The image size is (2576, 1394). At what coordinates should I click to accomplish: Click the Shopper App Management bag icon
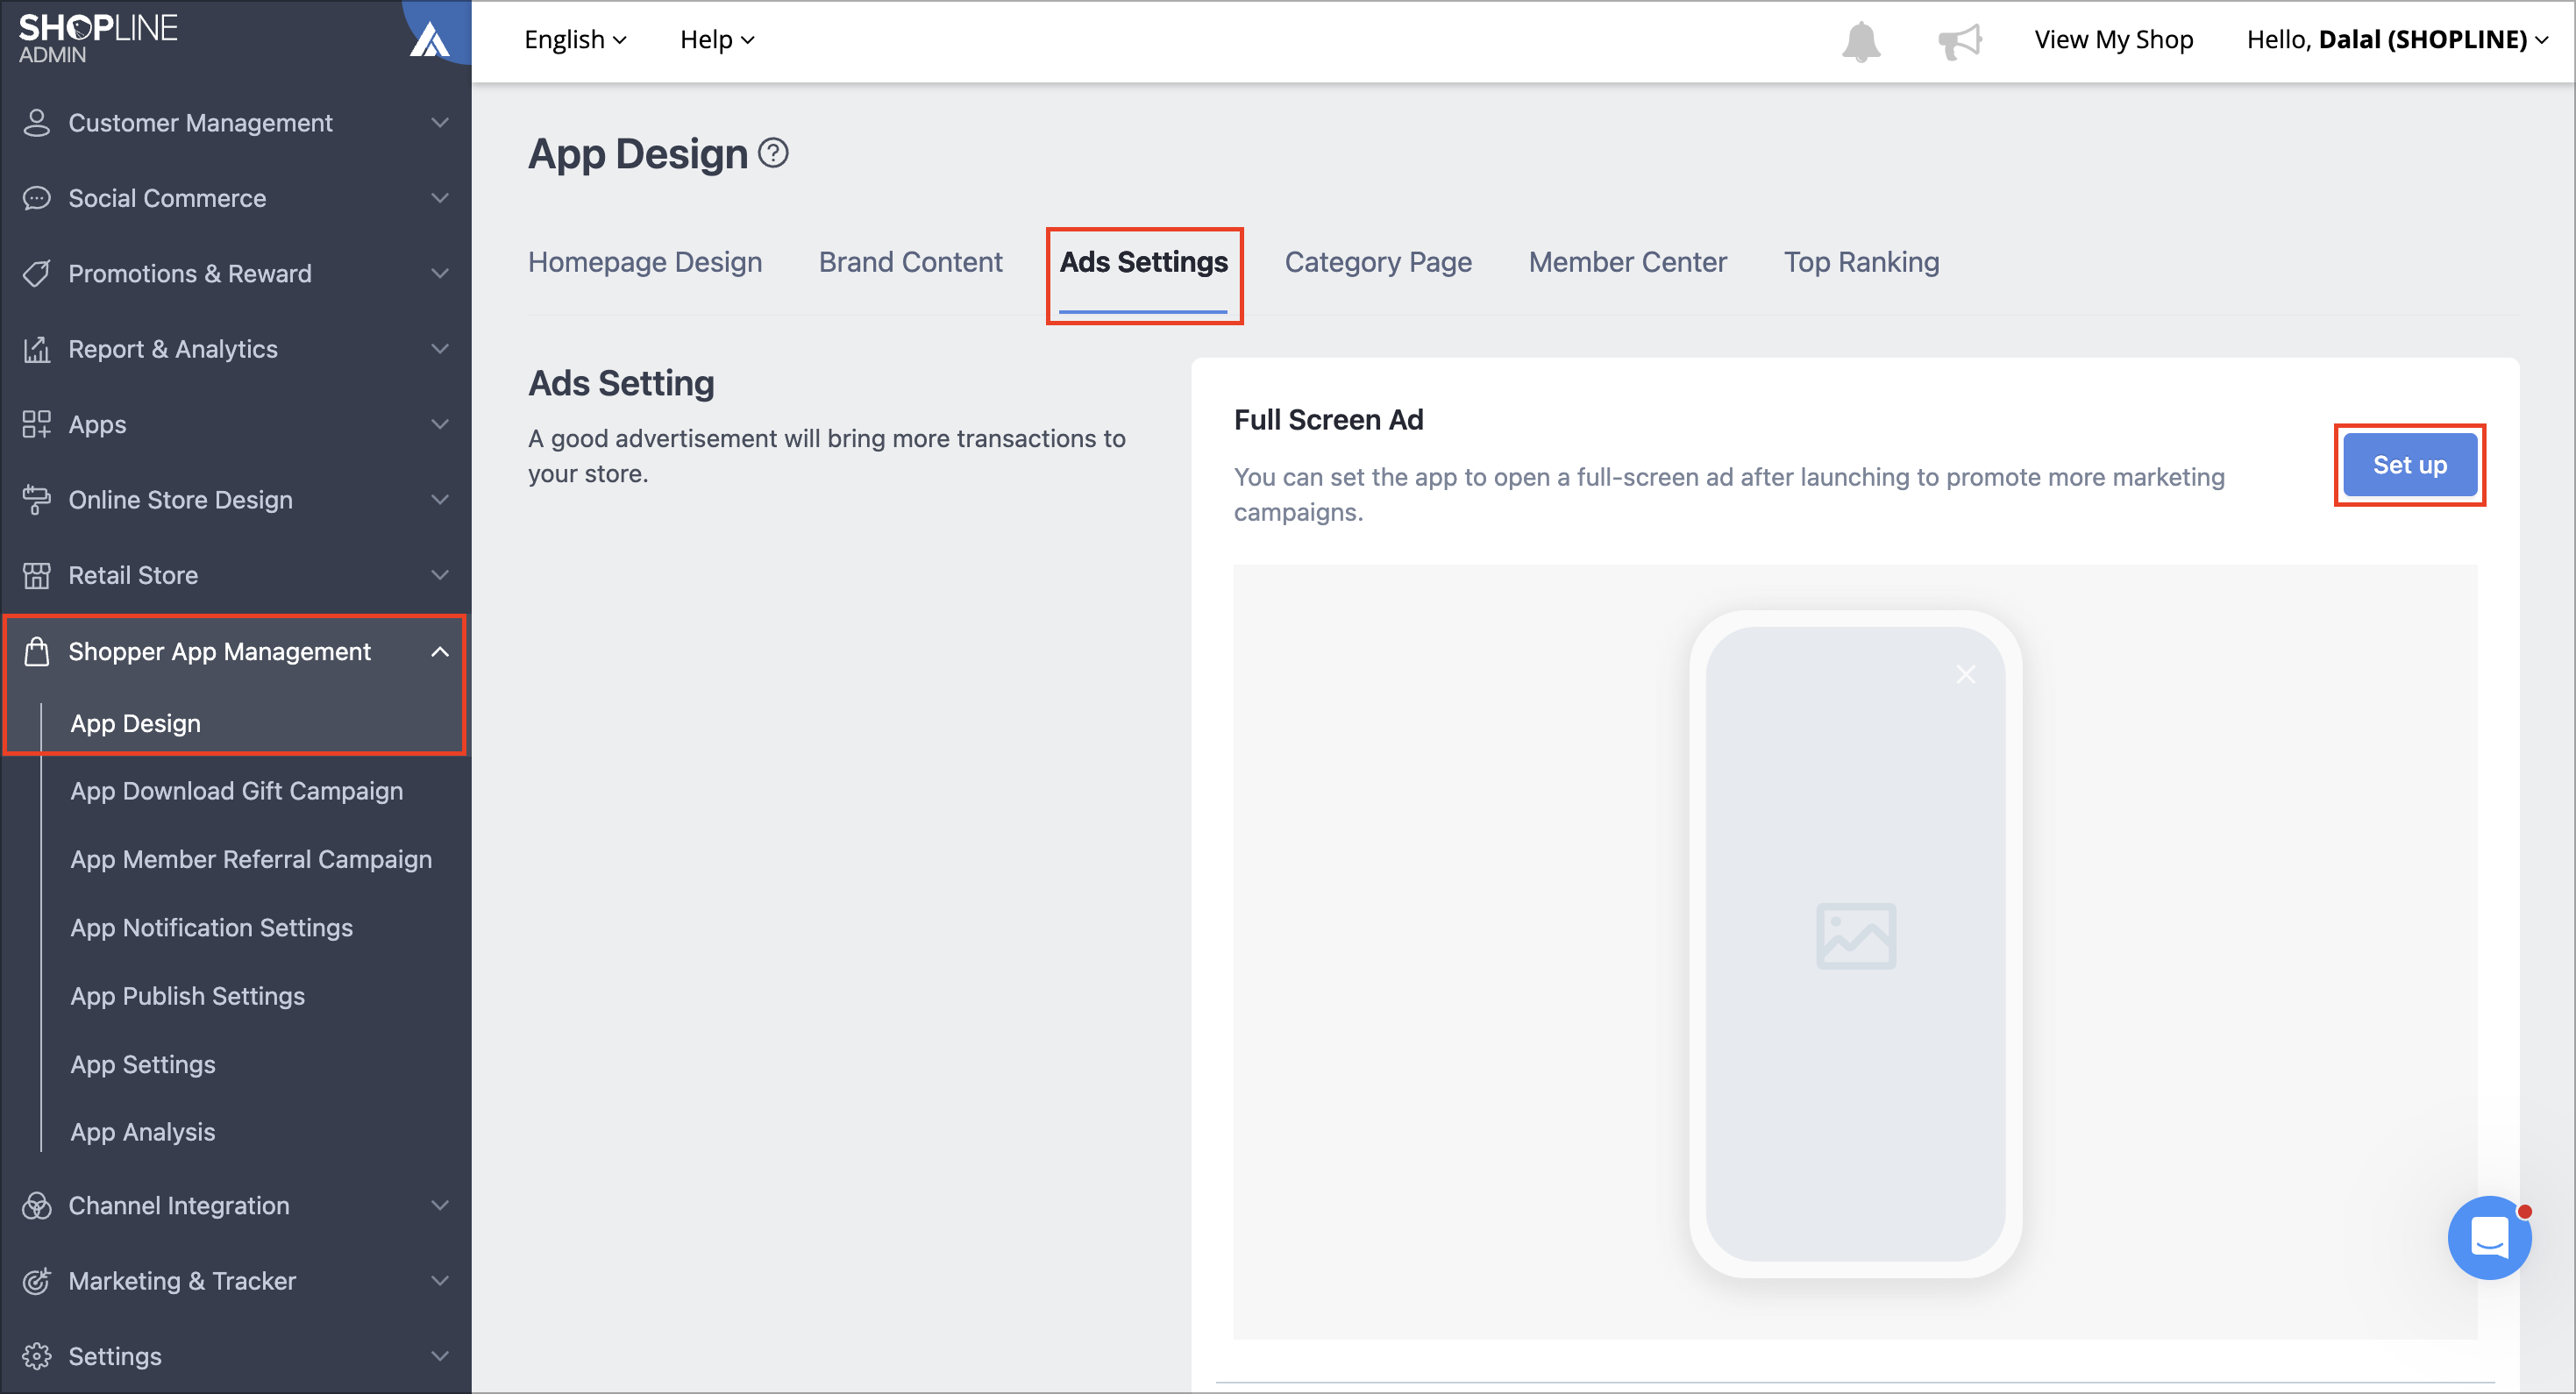coord(37,651)
